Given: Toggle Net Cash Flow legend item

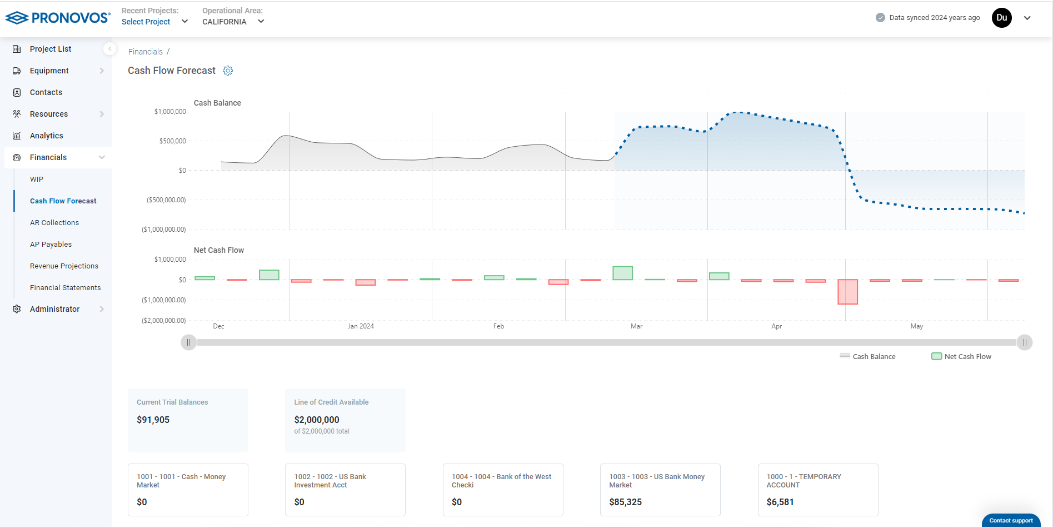Looking at the screenshot, I should pos(961,356).
